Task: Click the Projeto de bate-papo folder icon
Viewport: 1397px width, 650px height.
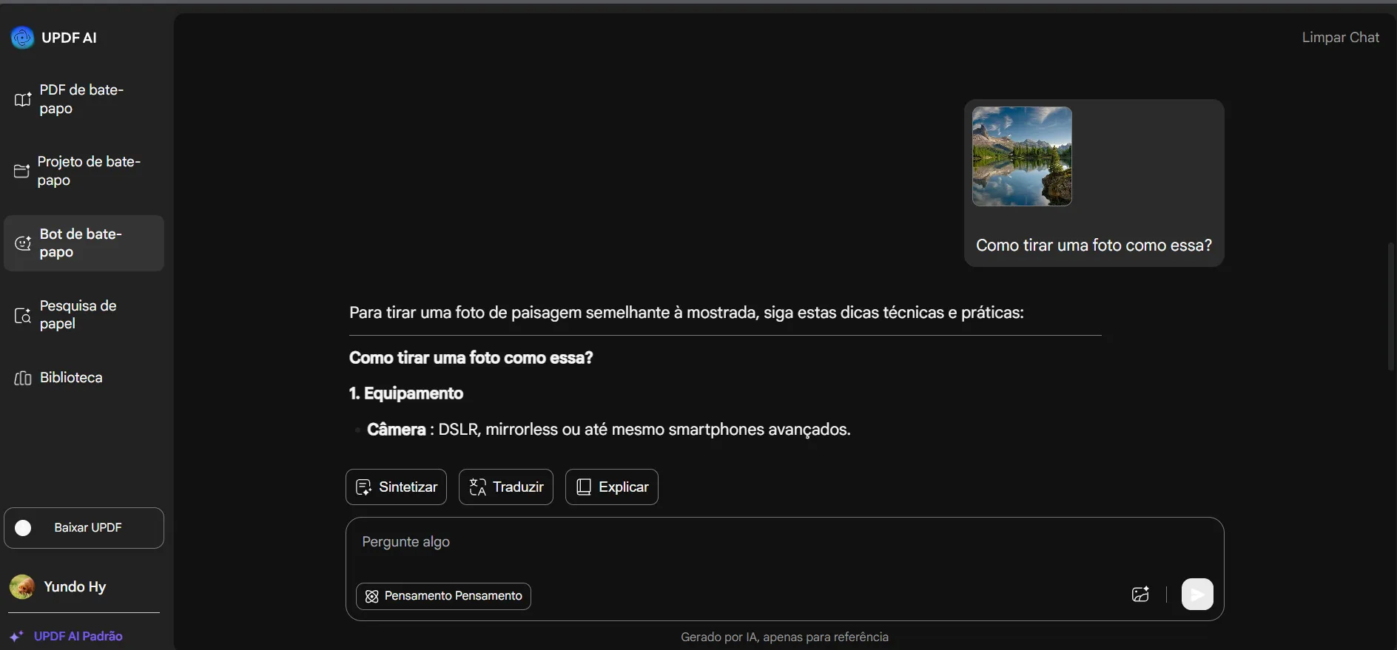Action: click(21, 171)
